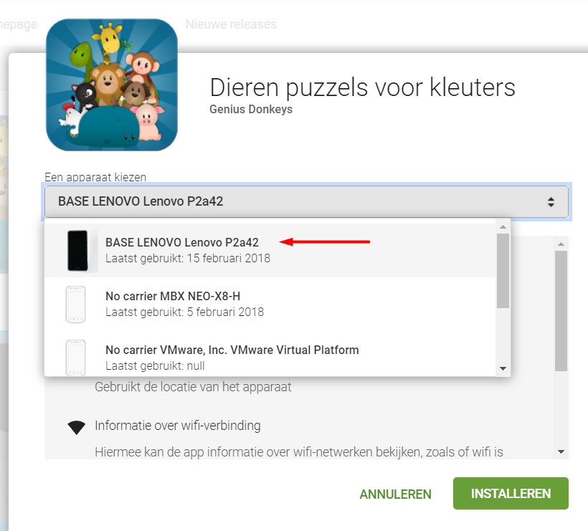Click the VMware Virtual Platform device icon
This screenshot has width=588, height=531.
76,358
